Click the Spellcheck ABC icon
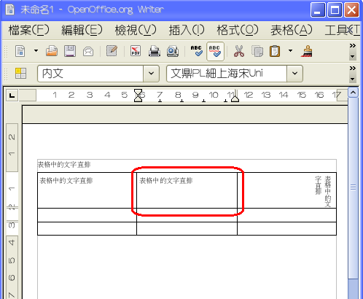Image resolution: width=363 pixels, height=299 pixels. (197, 51)
